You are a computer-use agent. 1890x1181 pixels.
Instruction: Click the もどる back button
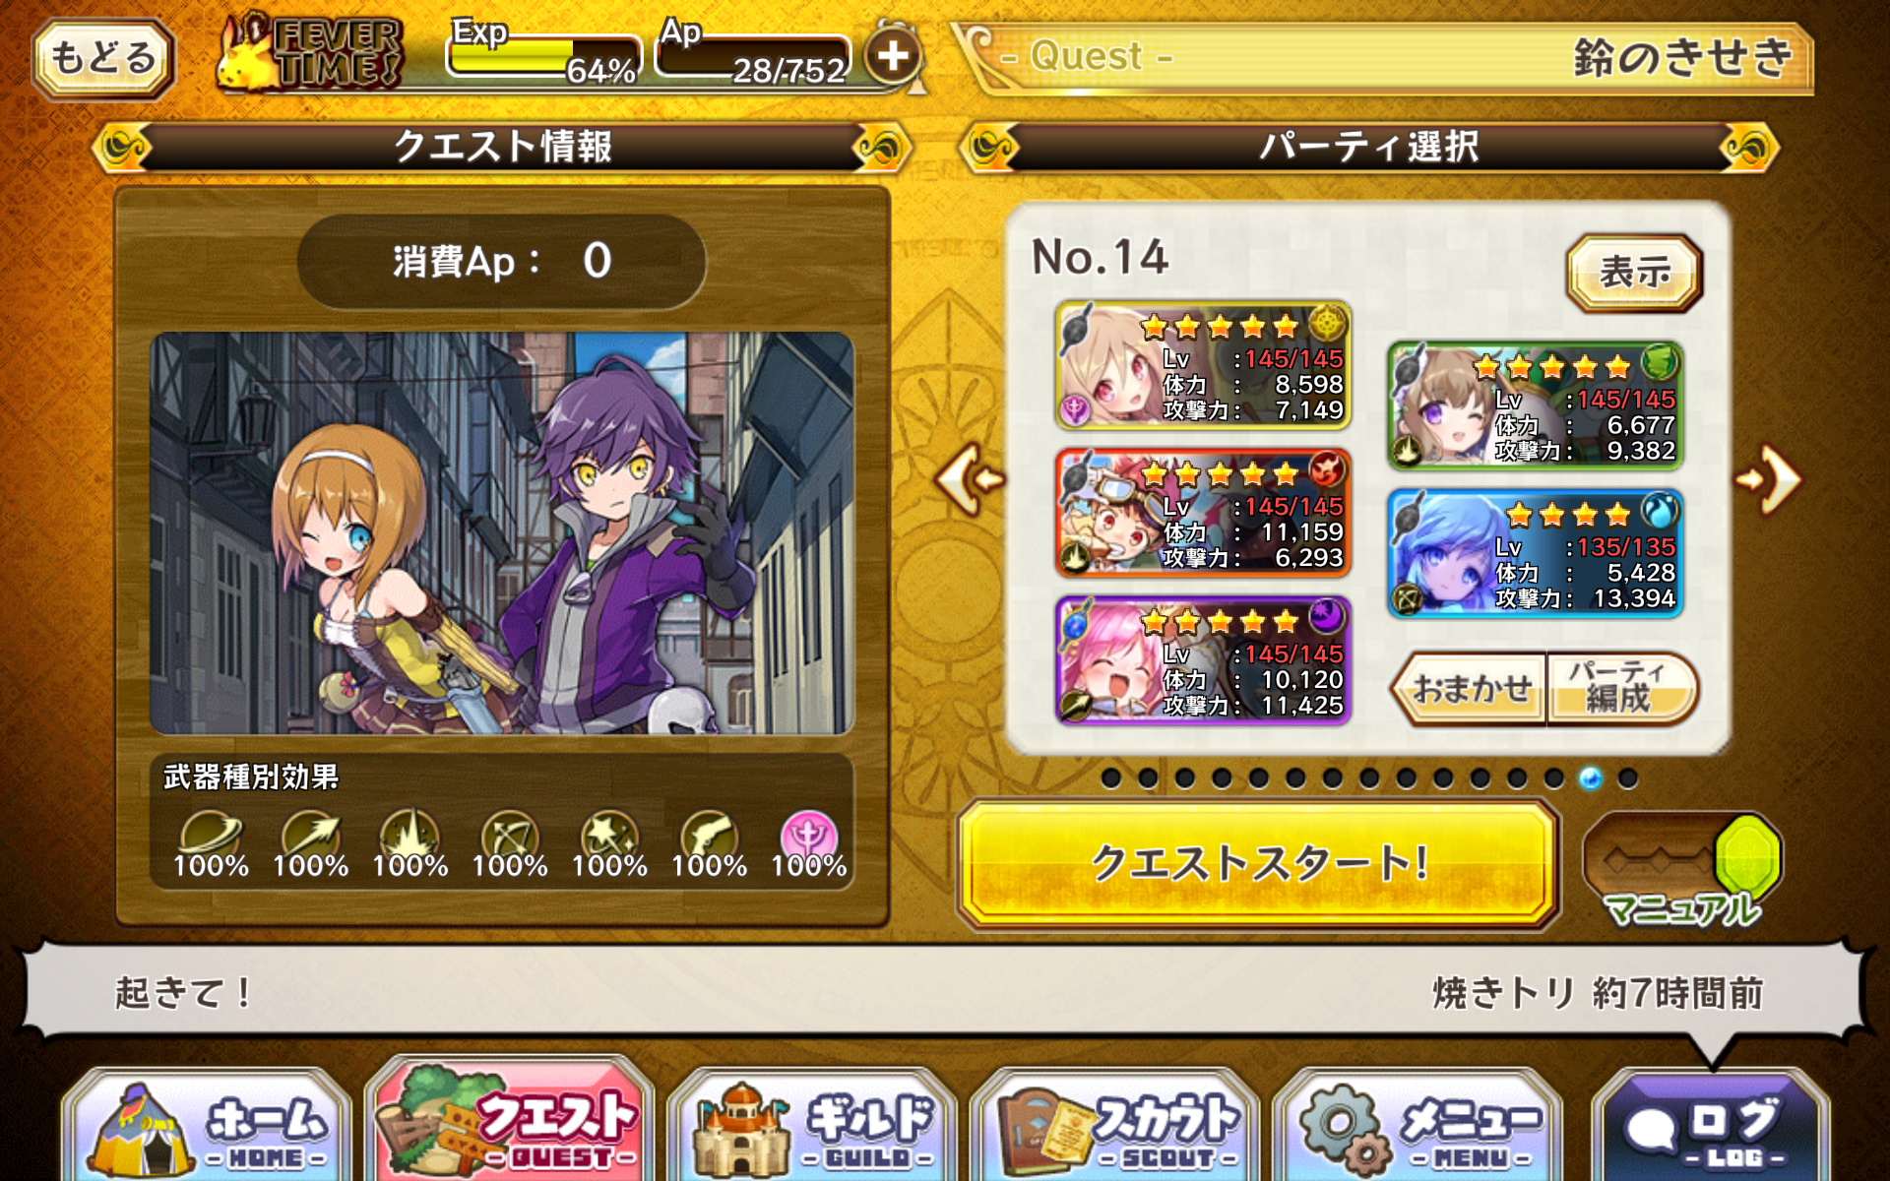(103, 57)
